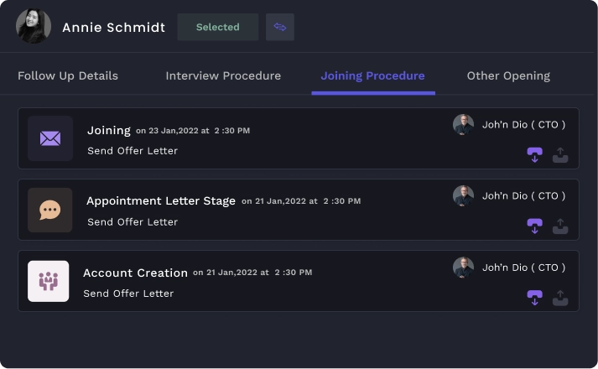Viewport: 598px width, 369px height.
Task: Click the people icon for Account Creation
Action: pyautogui.click(x=48, y=281)
